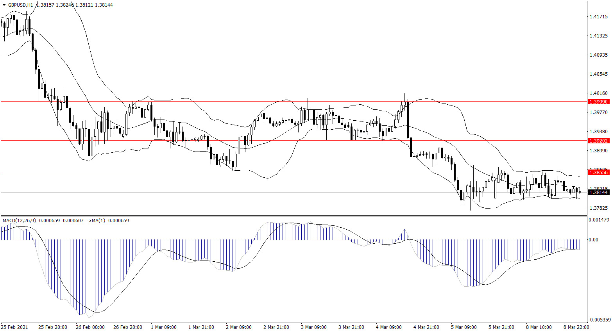Click the 5 Mar 09:00 time label
The width and height of the screenshot is (612, 332).
point(464,327)
